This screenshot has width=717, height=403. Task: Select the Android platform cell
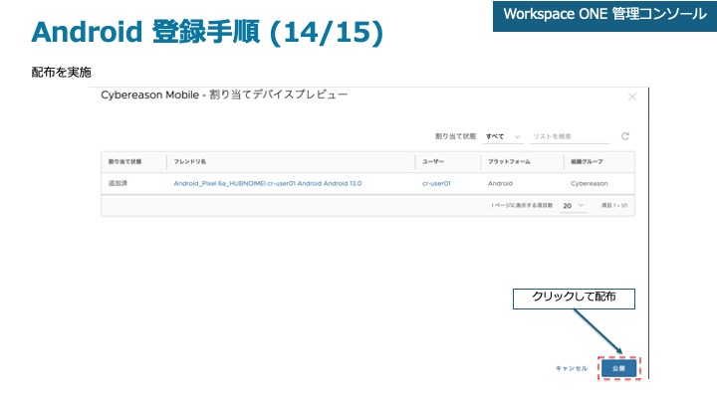[500, 184]
